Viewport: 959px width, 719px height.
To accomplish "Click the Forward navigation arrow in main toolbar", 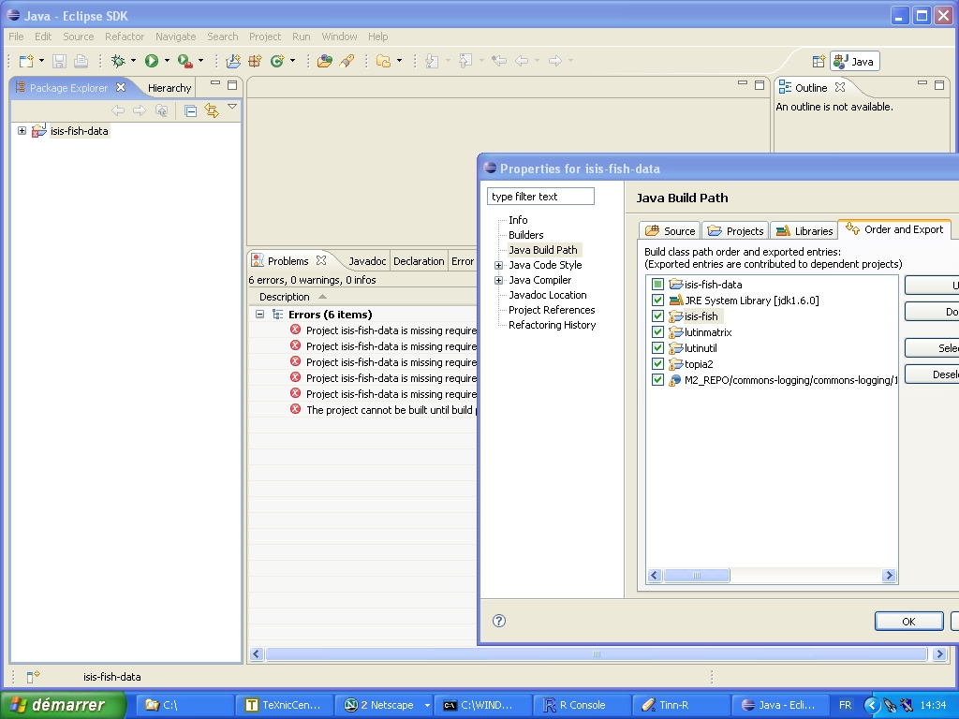I will pos(554,61).
